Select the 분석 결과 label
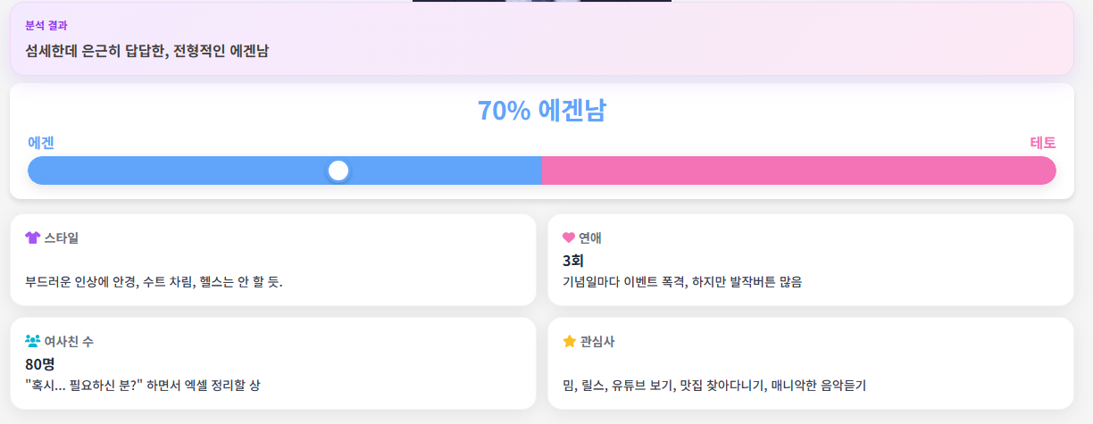The width and height of the screenshot is (1093, 424). click(46, 26)
